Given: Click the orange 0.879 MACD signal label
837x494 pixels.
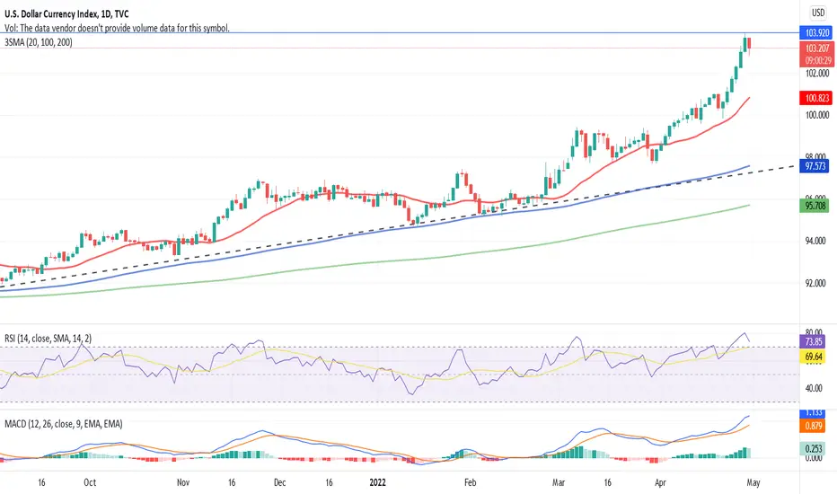Looking at the screenshot, I should click(x=814, y=426).
